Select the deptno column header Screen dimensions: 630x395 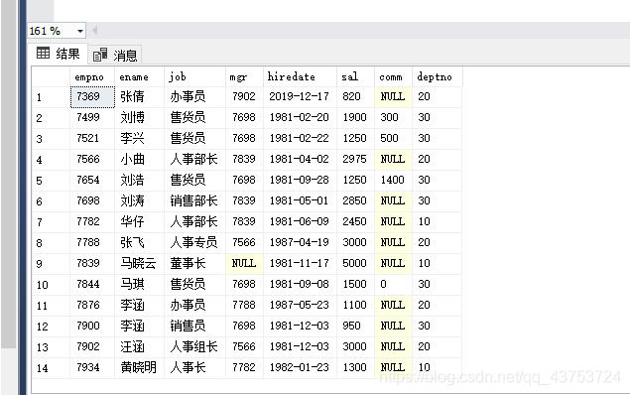(x=438, y=76)
